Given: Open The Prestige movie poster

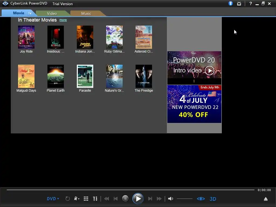Looking at the screenshot, I should pos(144,76).
